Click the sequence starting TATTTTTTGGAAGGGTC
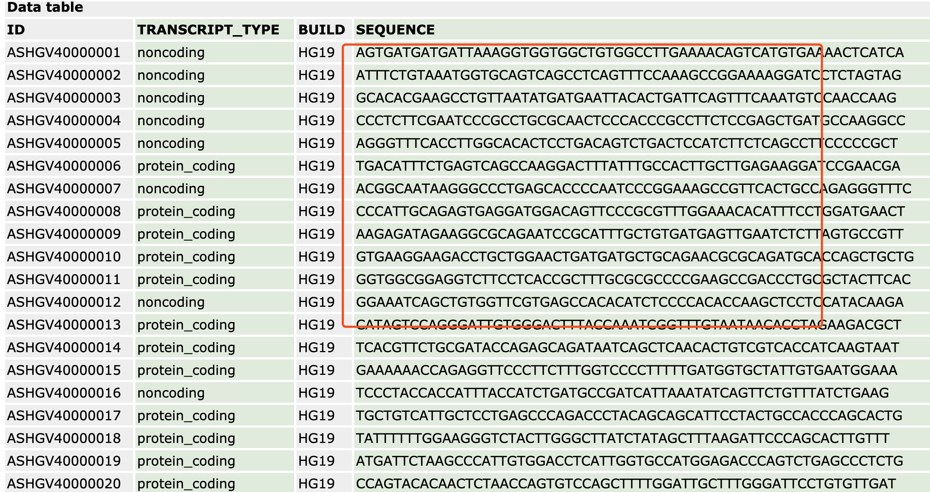The width and height of the screenshot is (930, 492). point(623,439)
